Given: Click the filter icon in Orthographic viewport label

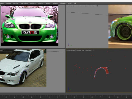Looking at the screenshot, I should click(94, 50).
